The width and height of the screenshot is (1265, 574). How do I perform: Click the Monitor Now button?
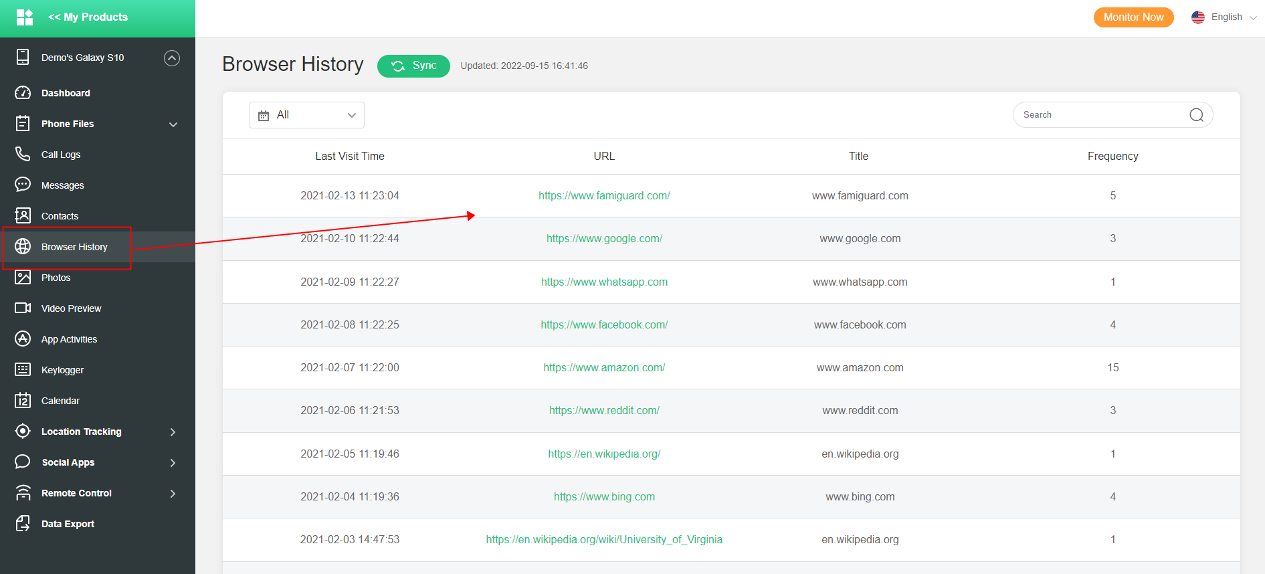(1133, 17)
